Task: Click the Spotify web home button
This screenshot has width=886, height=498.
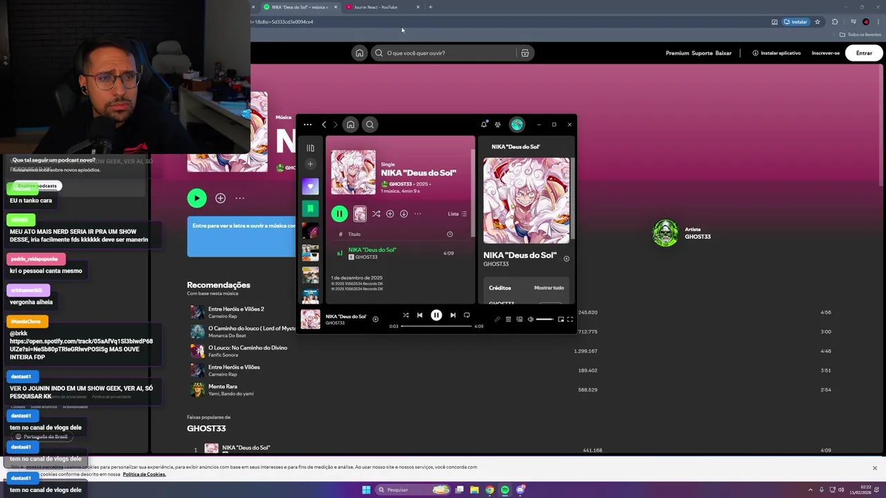Action: (359, 53)
